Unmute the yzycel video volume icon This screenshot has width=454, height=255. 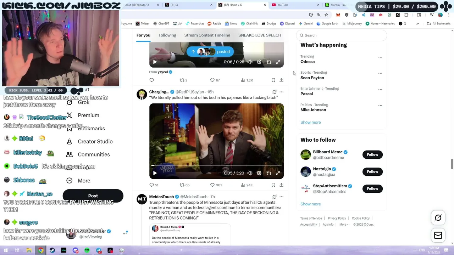(250, 62)
